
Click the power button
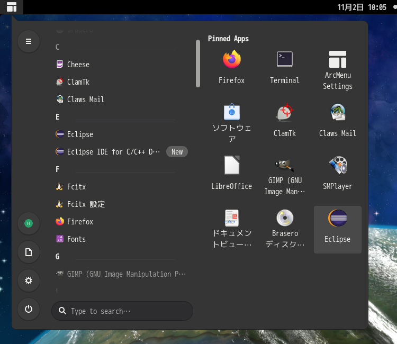coord(29,309)
